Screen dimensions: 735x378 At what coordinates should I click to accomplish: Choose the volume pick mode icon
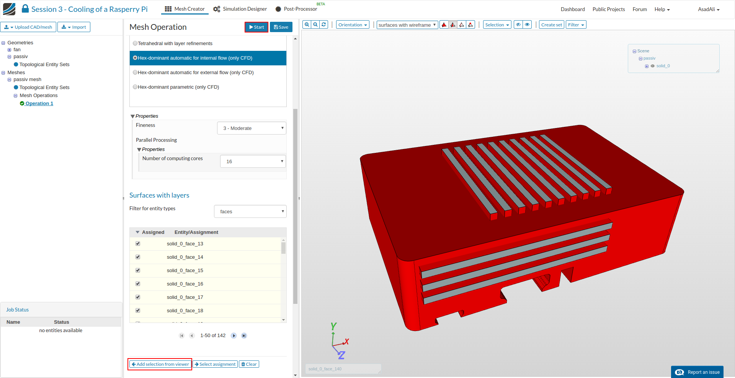(444, 25)
